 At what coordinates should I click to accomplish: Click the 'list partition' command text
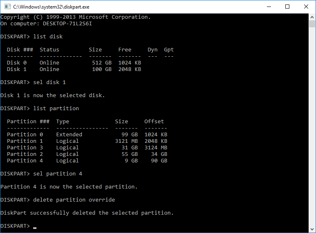[56, 108]
